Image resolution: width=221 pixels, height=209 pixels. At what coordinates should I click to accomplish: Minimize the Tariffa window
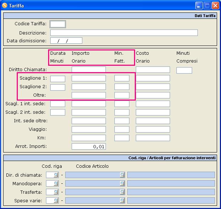199,6
